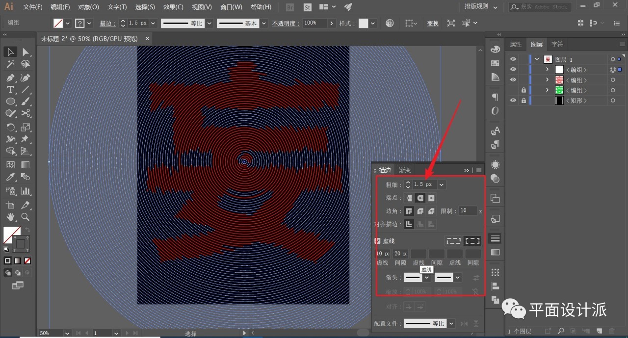Select the Mesh tool
This screenshot has height=338, width=628.
coord(10,165)
